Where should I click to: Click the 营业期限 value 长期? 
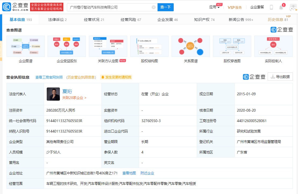(145, 142)
